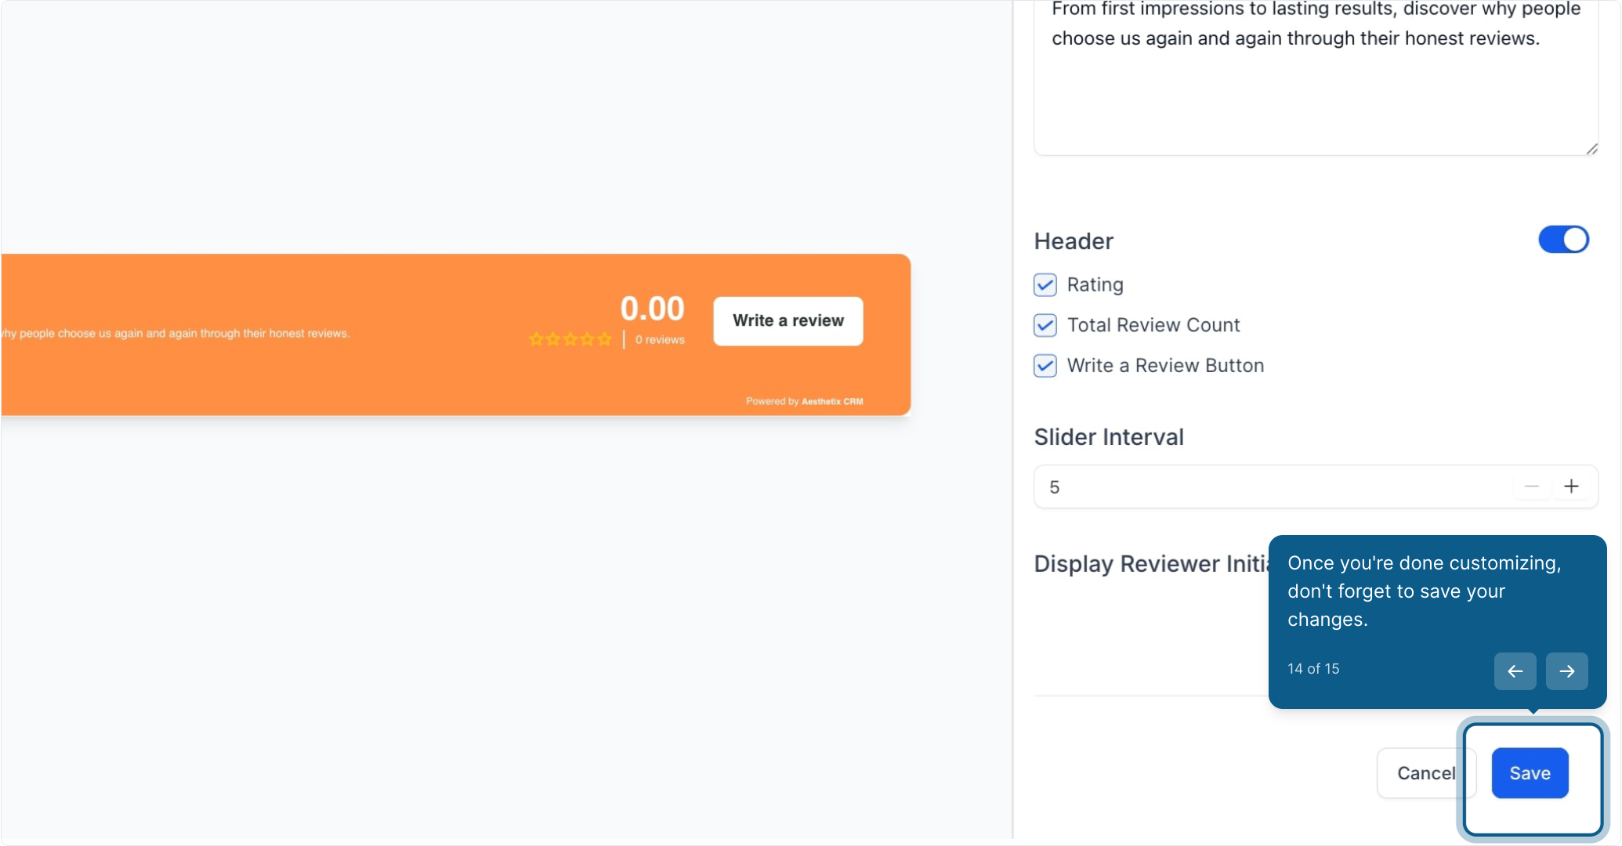Uncheck the Write a Review Button checkbox

pyautogui.click(x=1045, y=366)
